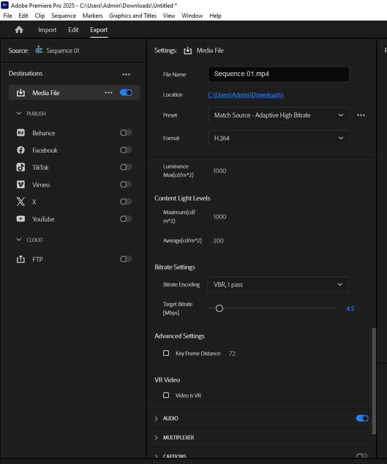This screenshot has height=464, width=387.
Task: Enable Facebook publishing toggle
Action: click(126, 150)
